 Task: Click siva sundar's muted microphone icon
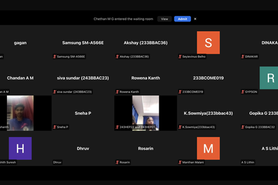pos(55,92)
